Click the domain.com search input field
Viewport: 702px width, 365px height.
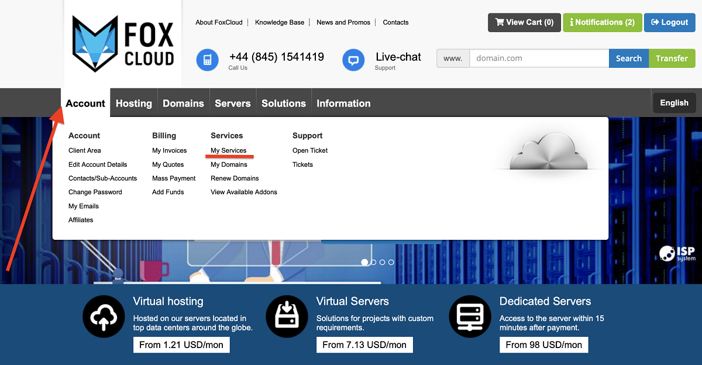click(539, 58)
